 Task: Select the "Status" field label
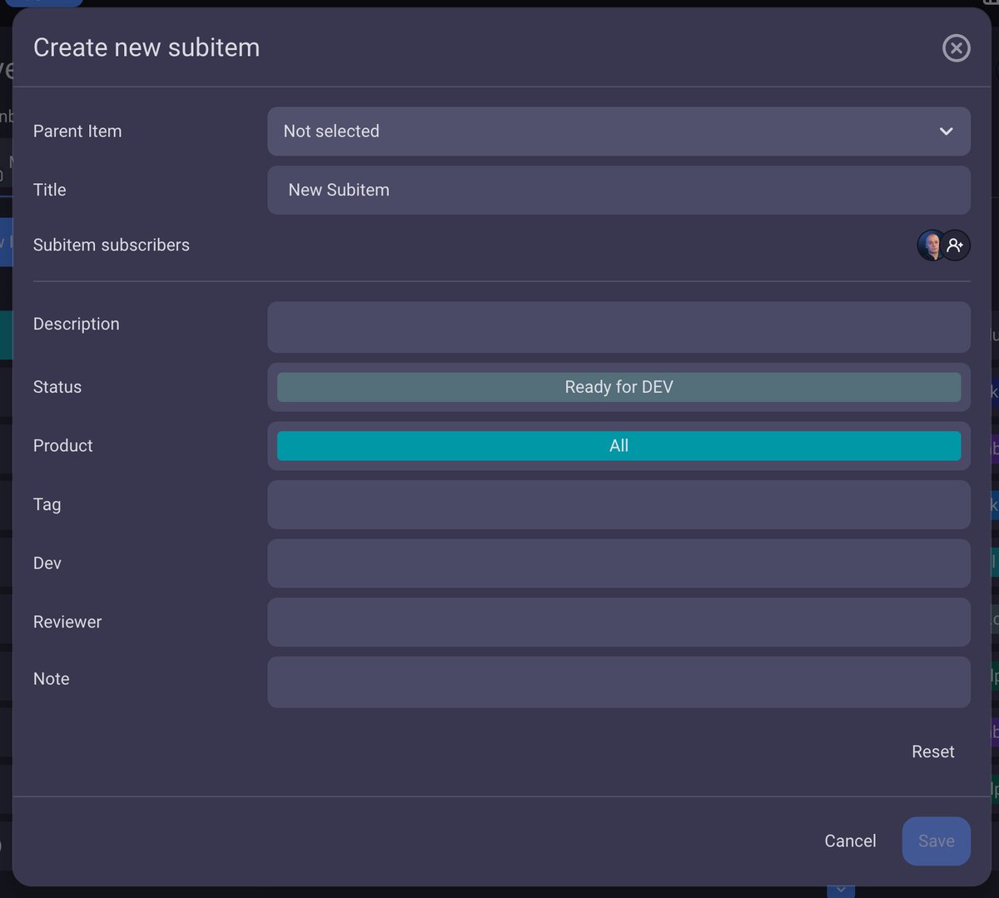tap(57, 387)
